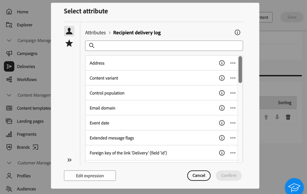Open more options for Email domain
This screenshot has width=307, height=194.
[233, 108]
